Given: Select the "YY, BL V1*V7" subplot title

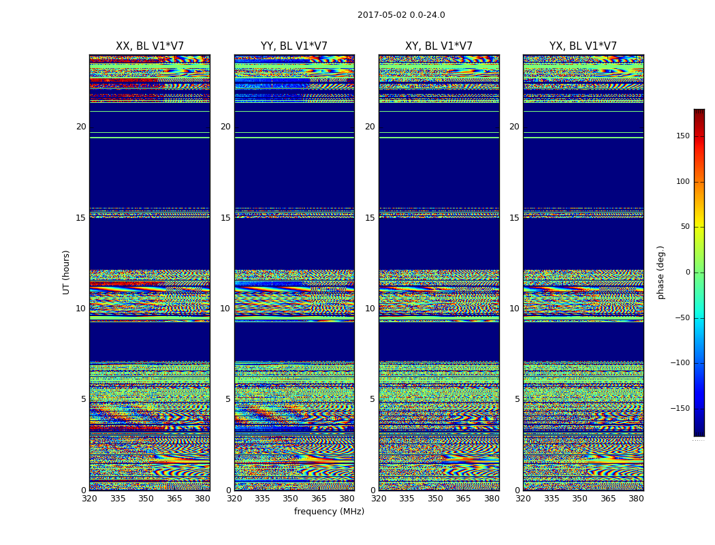Looking at the screenshot, I should (x=294, y=46).
